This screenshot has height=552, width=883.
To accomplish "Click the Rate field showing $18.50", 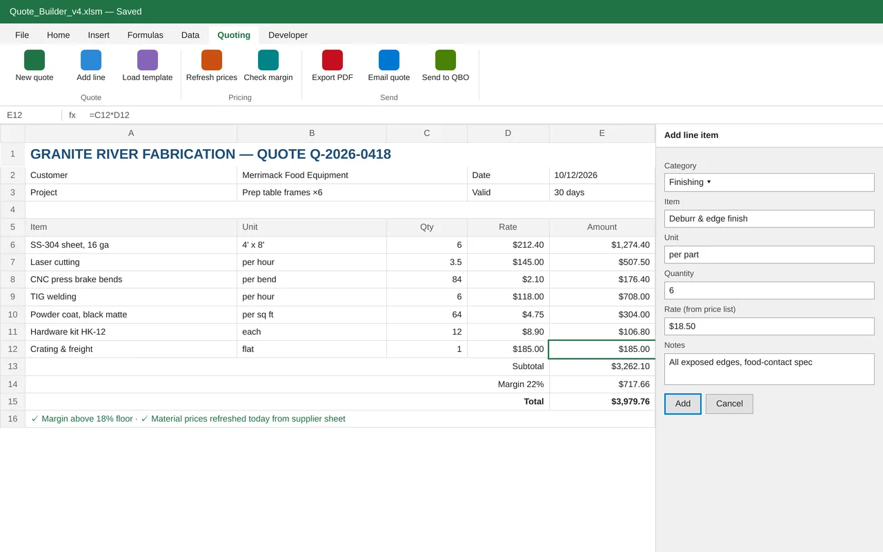I will (769, 326).
